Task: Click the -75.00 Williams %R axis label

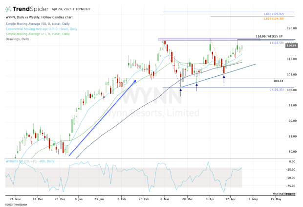Action: tap(291, 186)
